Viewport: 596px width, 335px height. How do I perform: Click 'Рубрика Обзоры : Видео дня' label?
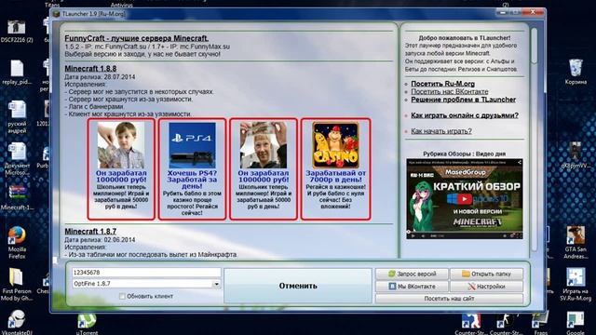pos(464,154)
